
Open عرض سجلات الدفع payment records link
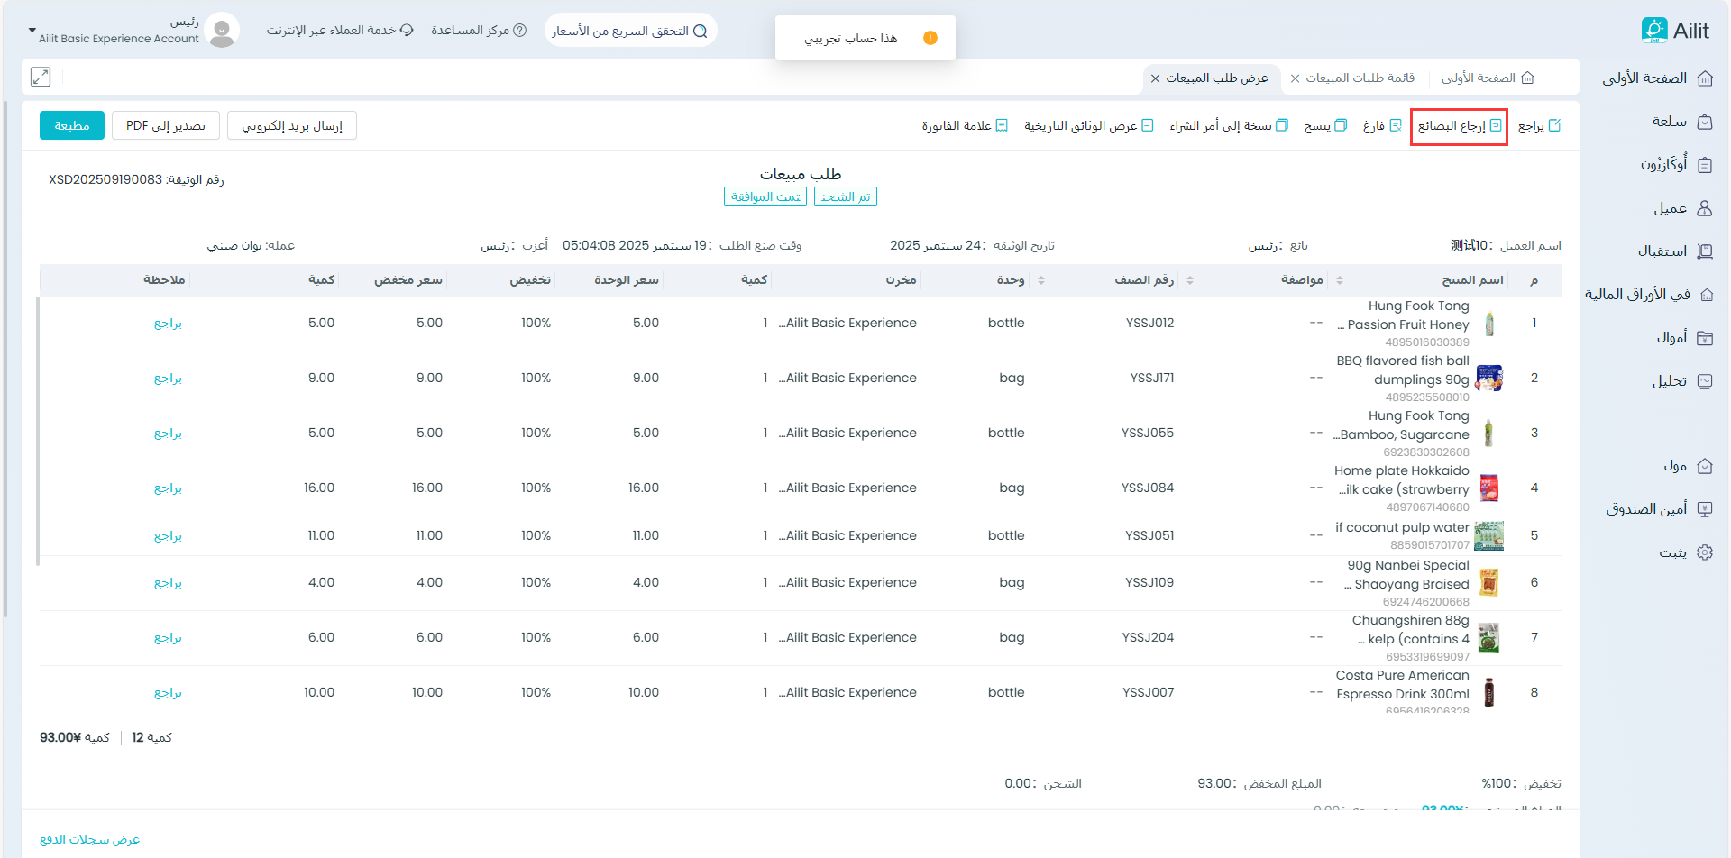click(x=90, y=840)
